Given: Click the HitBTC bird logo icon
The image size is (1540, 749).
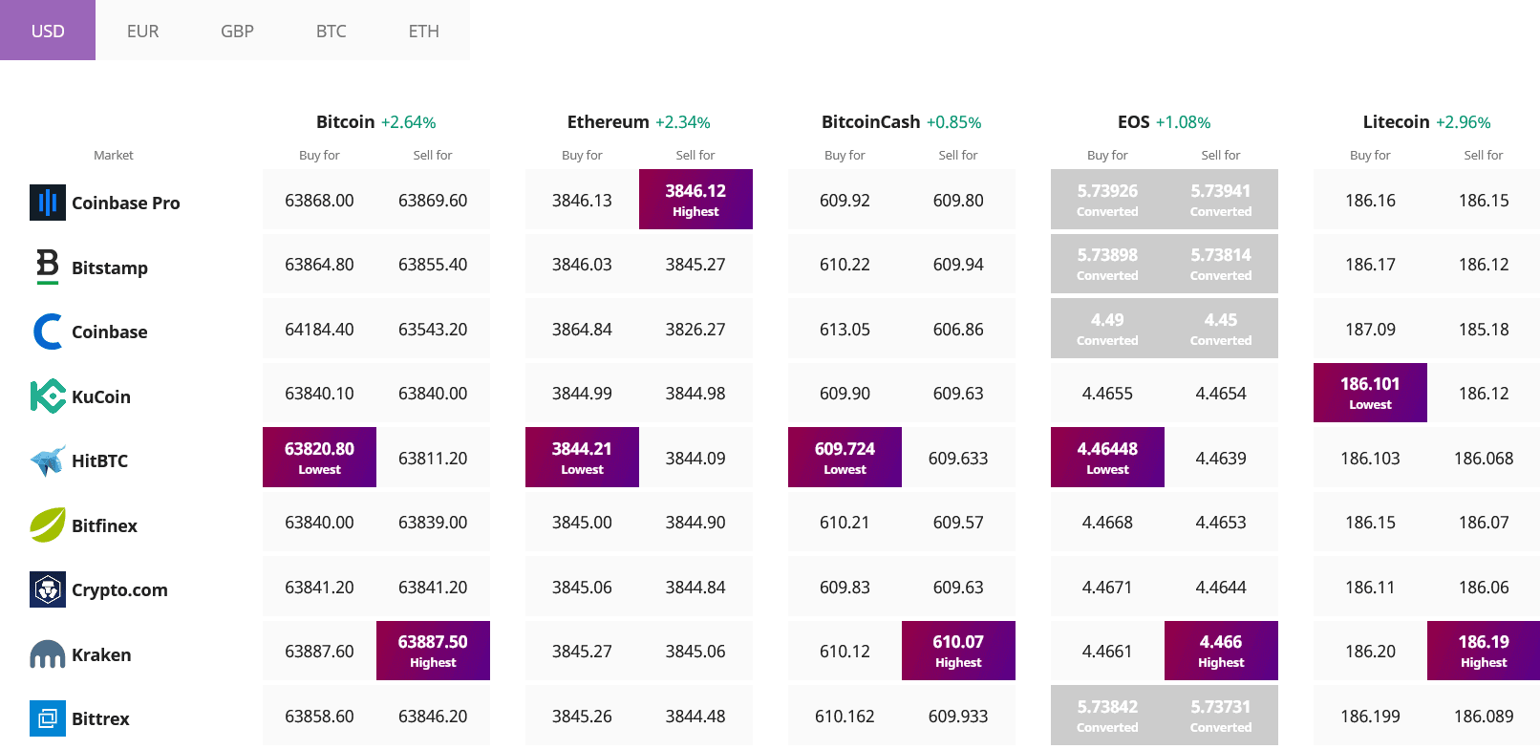Looking at the screenshot, I should pyautogui.click(x=48, y=460).
